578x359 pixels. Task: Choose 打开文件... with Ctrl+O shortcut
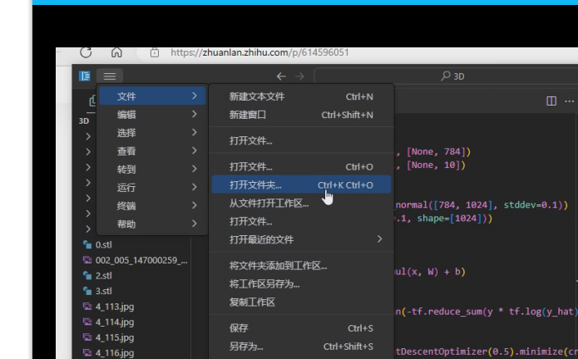[301, 167]
